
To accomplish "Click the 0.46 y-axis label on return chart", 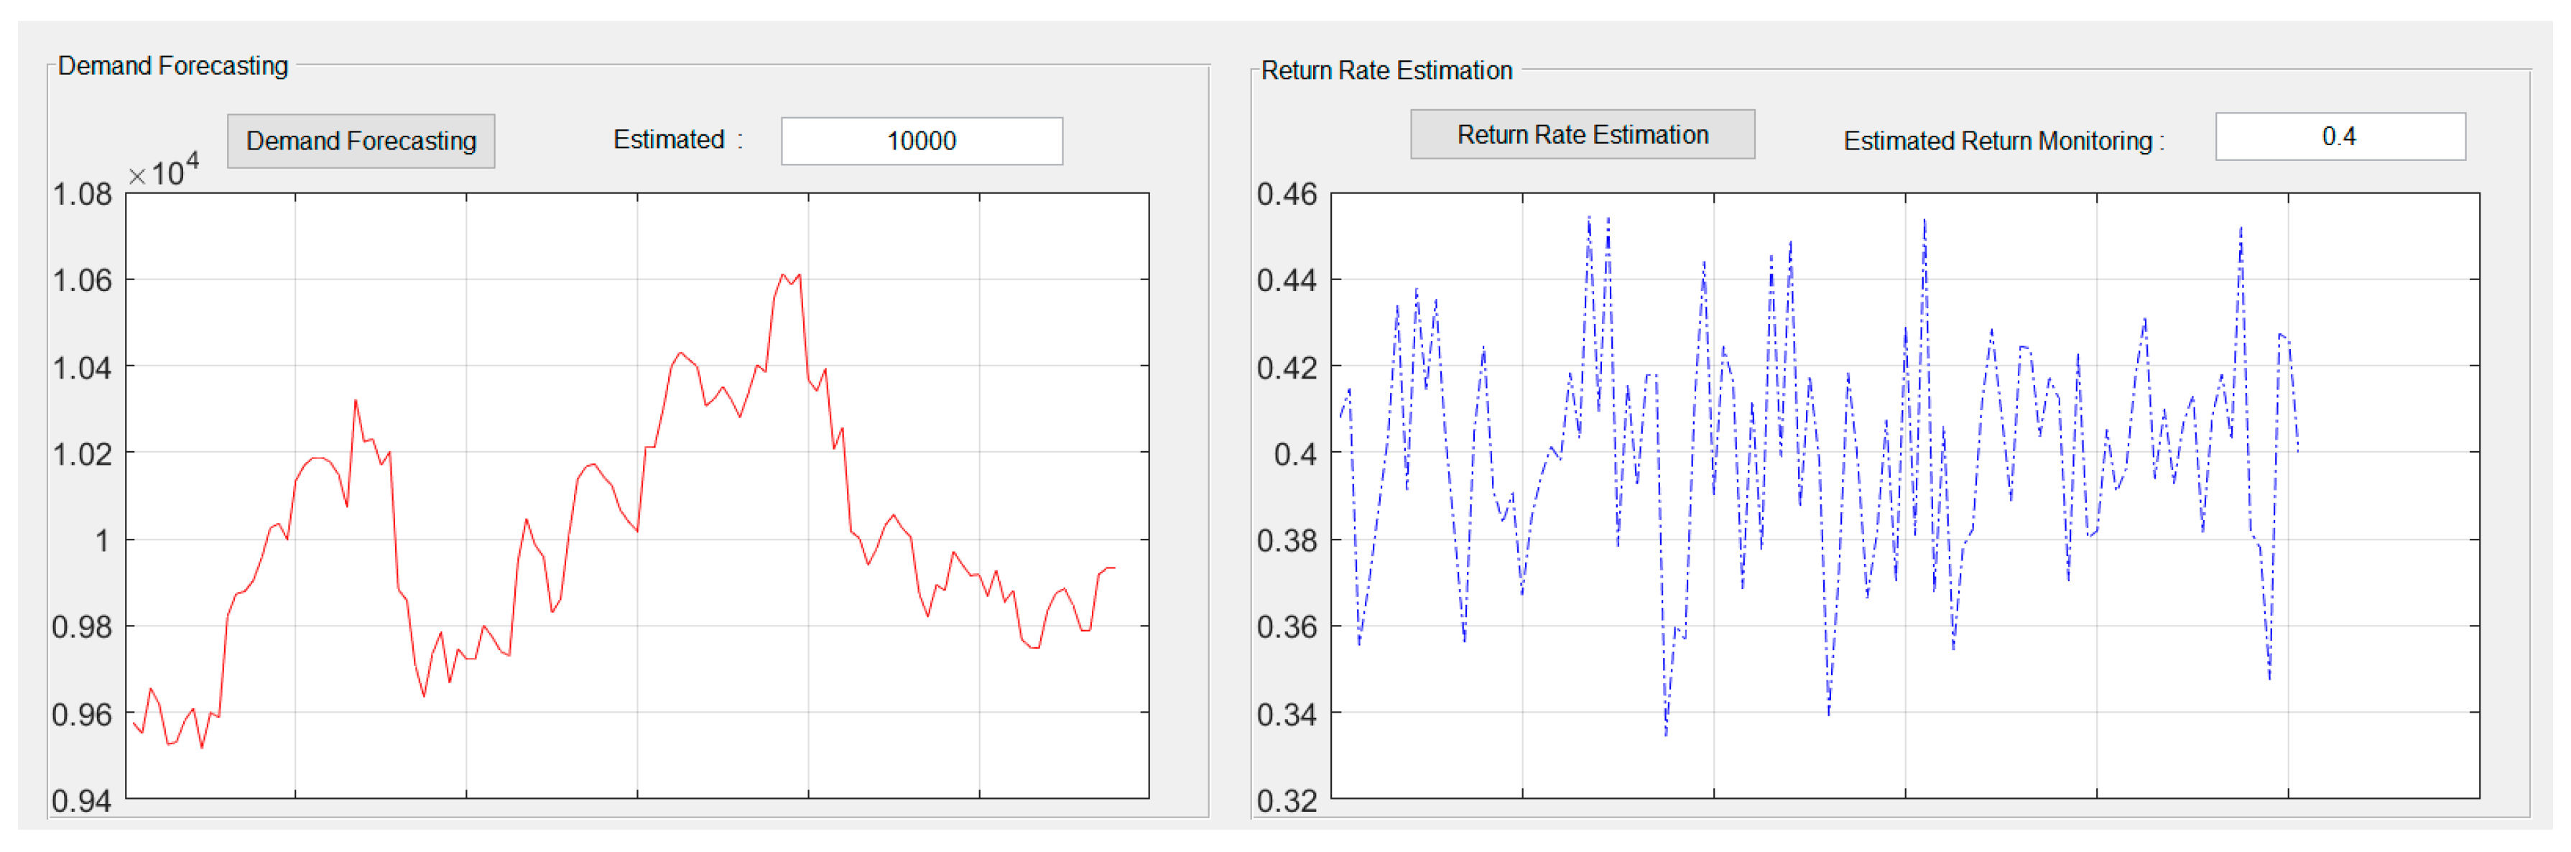I will [1286, 193].
